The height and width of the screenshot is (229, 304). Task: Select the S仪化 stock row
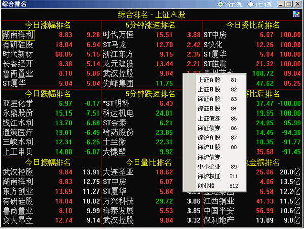pyautogui.click(x=252, y=45)
